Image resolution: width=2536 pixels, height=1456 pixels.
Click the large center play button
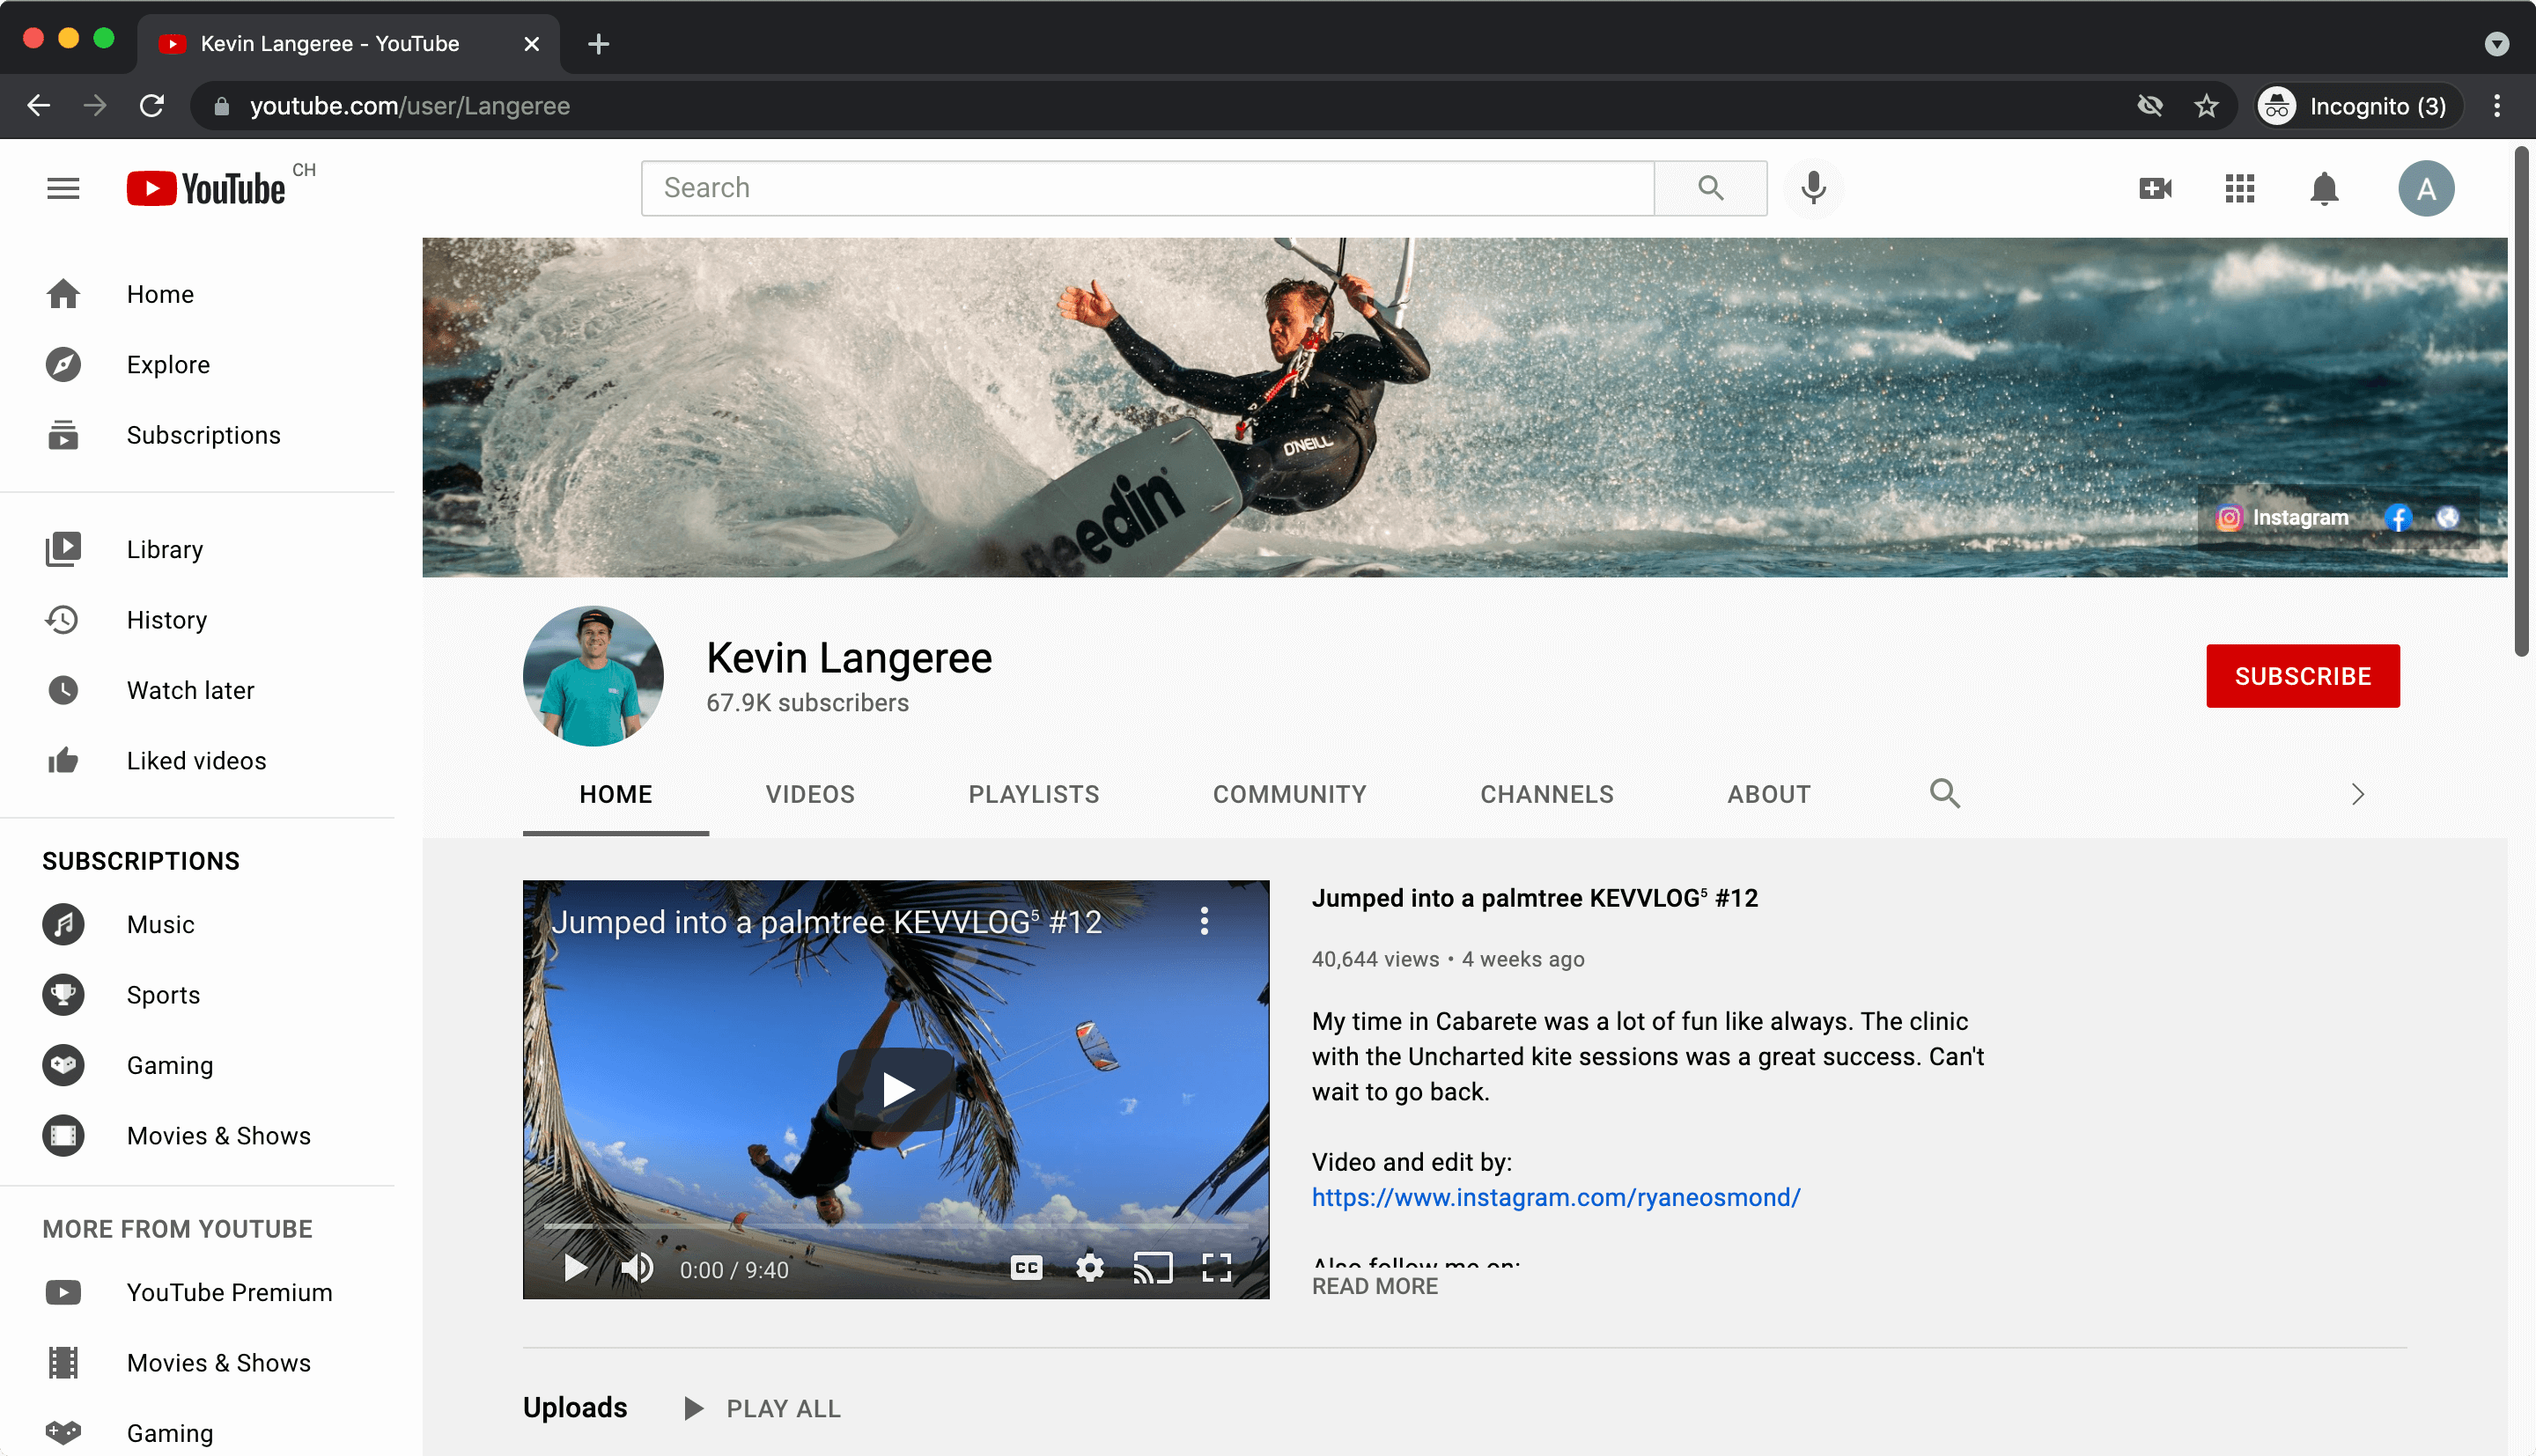(896, 1089)
